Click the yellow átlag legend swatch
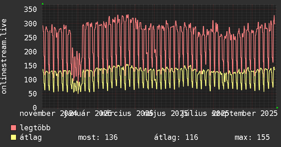Image resolution: width=281 pixels, height=147 pixels. 13,137
